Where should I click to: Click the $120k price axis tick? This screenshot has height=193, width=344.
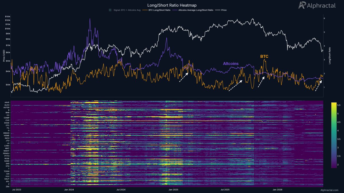[x=7, y=20]
